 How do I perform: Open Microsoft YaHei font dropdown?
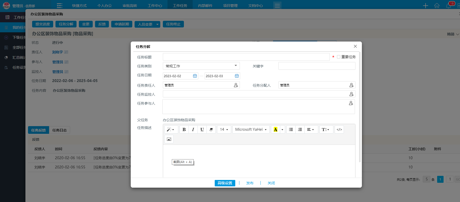coord(251,129)
